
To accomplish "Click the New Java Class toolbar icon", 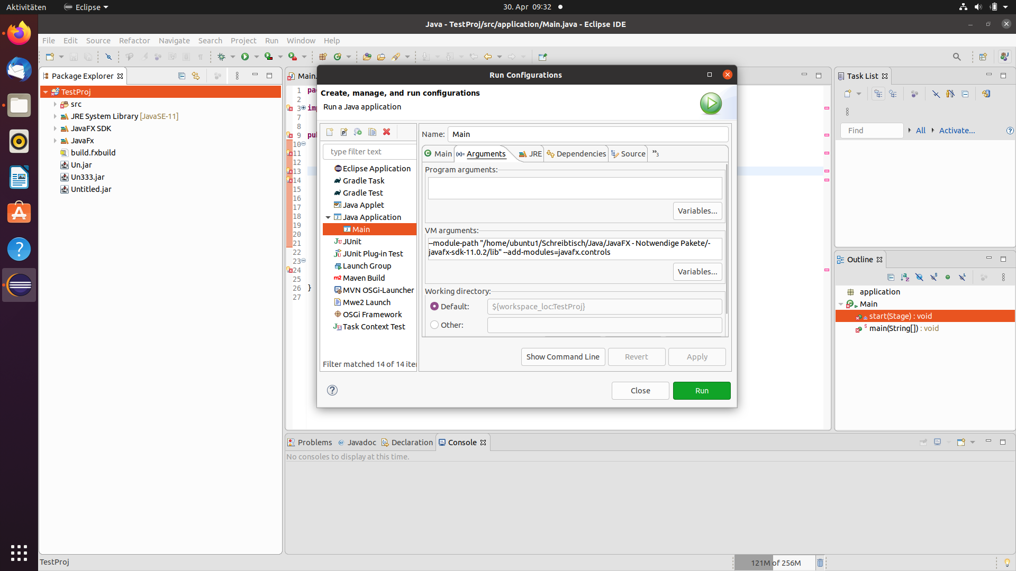I will 338,57.
